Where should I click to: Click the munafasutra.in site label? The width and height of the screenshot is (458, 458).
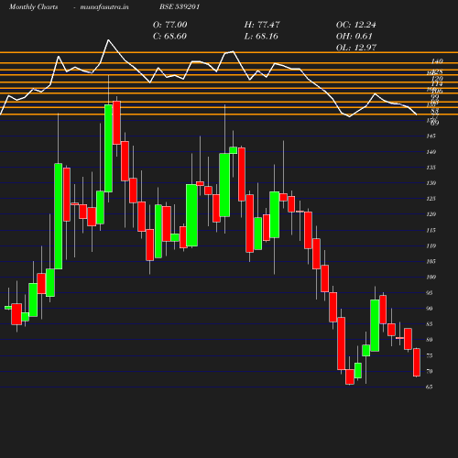click(x=104, y=6)
